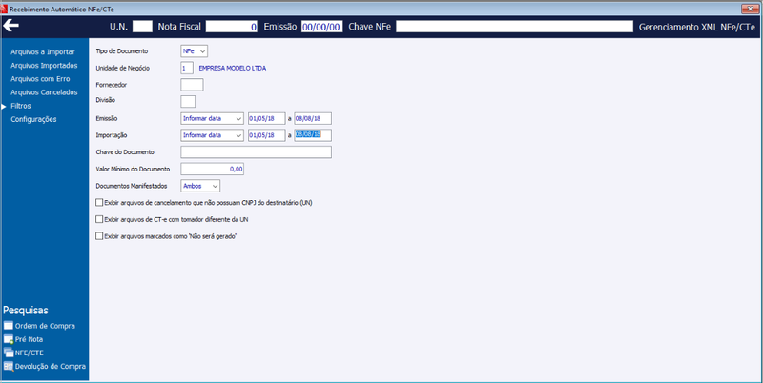The height and width of the screenshot is (383, 763).
Task: Go to Arquivos a Importar
Action: pos(43,52)
